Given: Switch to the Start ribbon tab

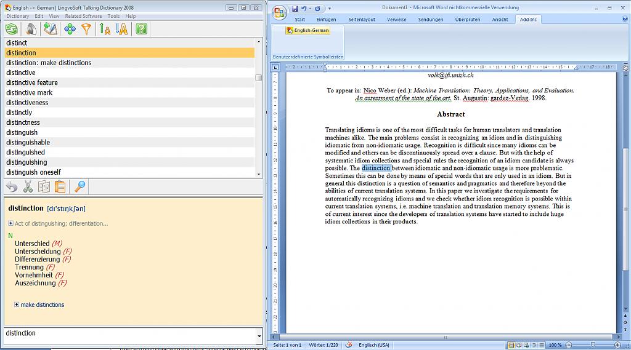Looking at the screenshot, I should coord(300,19).
